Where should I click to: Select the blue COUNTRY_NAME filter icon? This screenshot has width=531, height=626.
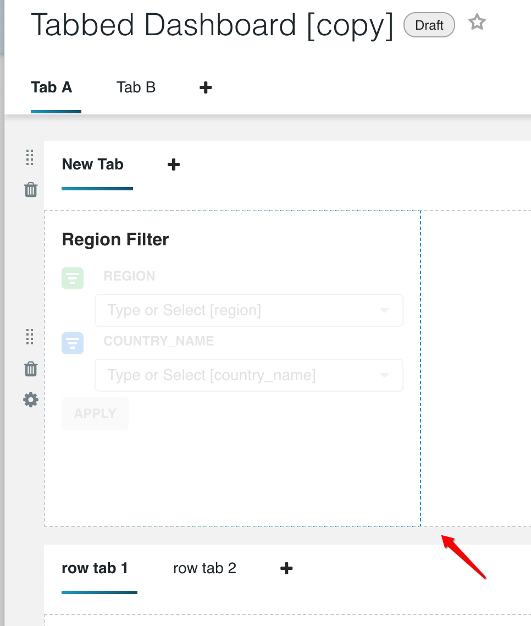pyautogui.click(x=72, y=343)
